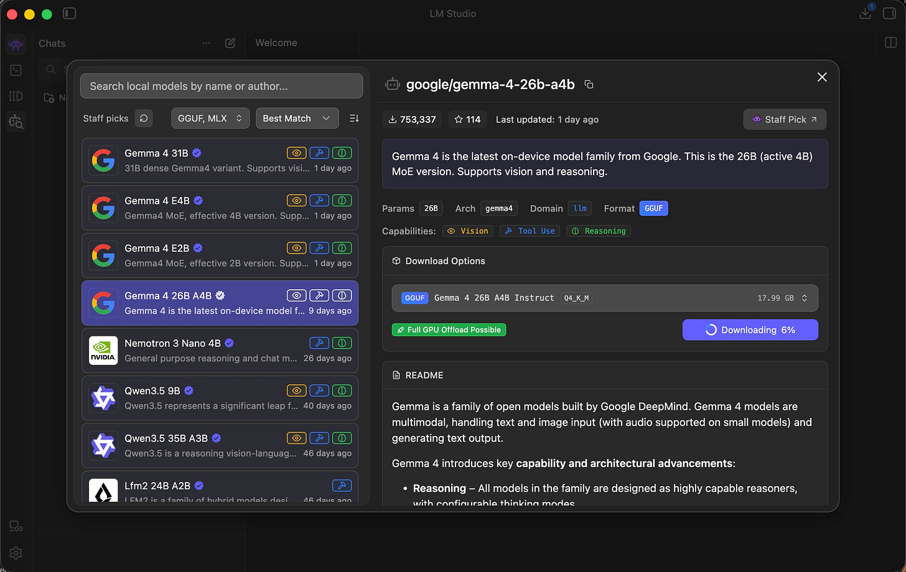Select the Qwen3.5 35B A3B entry
Screen dimensions: 906x572
click(x=220, y=446)
